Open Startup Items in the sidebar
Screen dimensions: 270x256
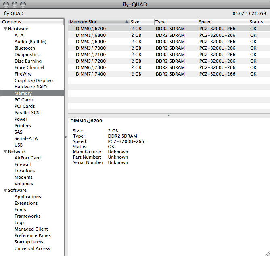point(29,242)
